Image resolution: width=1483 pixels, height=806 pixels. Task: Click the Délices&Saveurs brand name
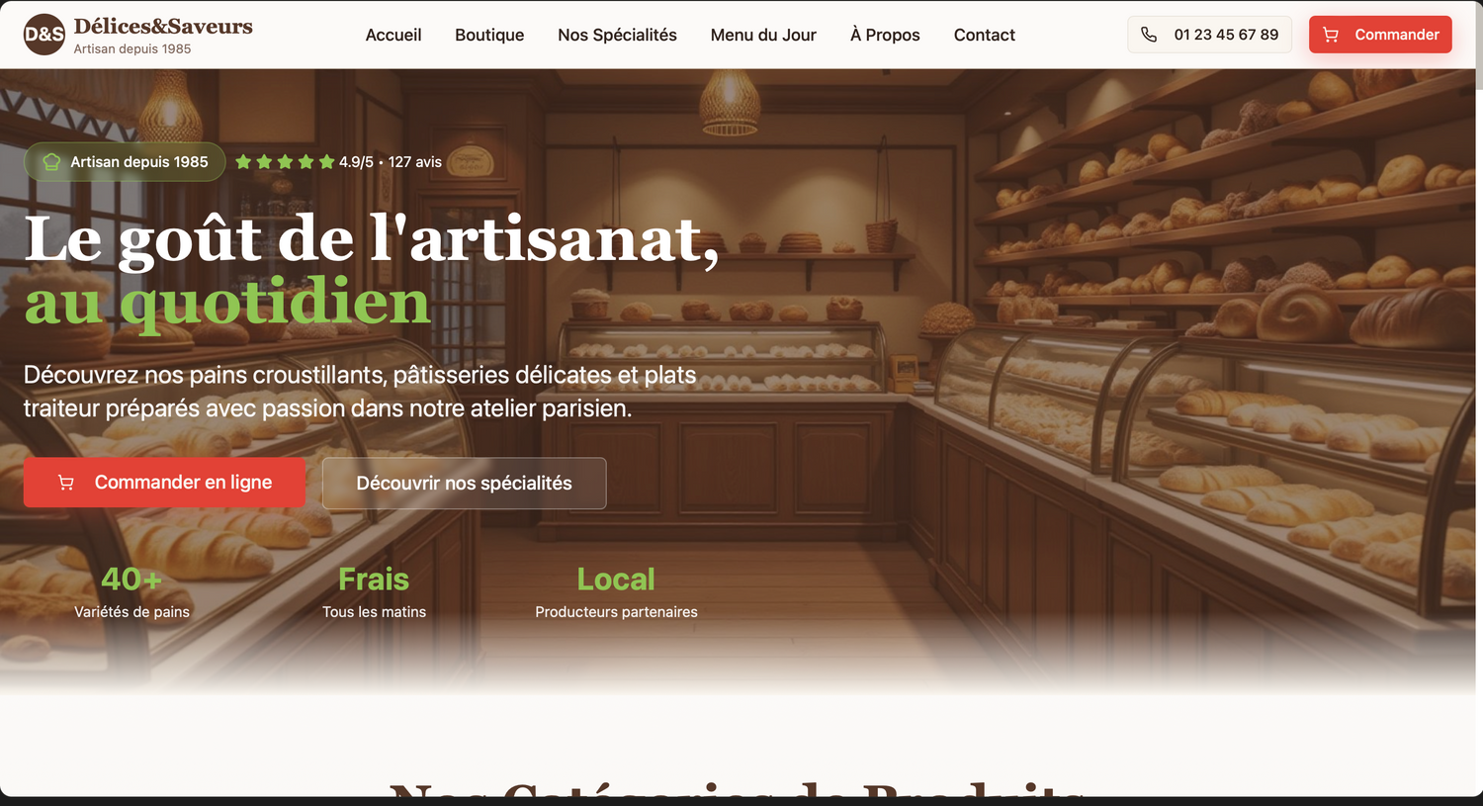point(163,27)
